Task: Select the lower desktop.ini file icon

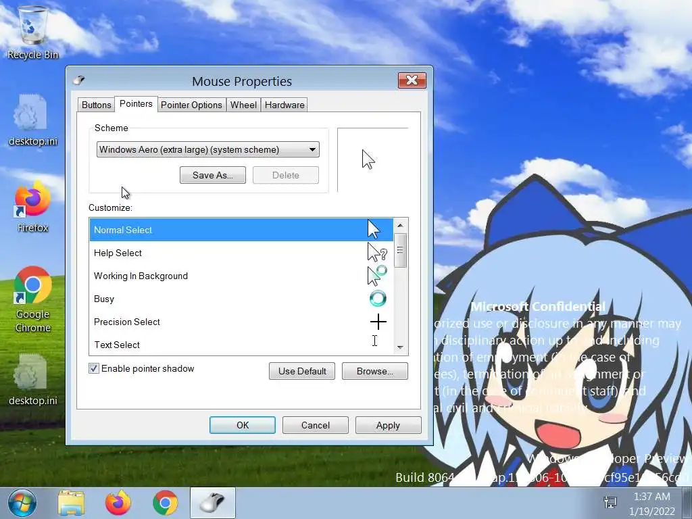Action: tap(32, 379)
